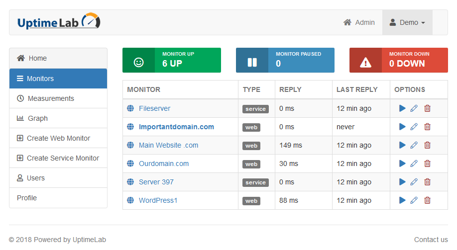Image resolution: width=457 pixels, height=250 pixels.
Task: Click the Contact us footer link
Action: [431, 240]
